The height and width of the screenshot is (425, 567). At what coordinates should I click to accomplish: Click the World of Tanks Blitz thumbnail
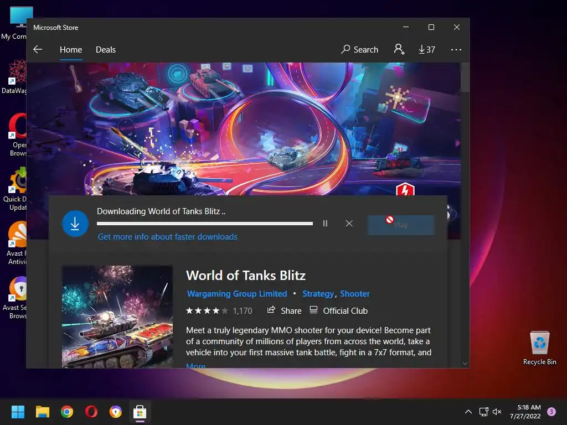[117, 317]
